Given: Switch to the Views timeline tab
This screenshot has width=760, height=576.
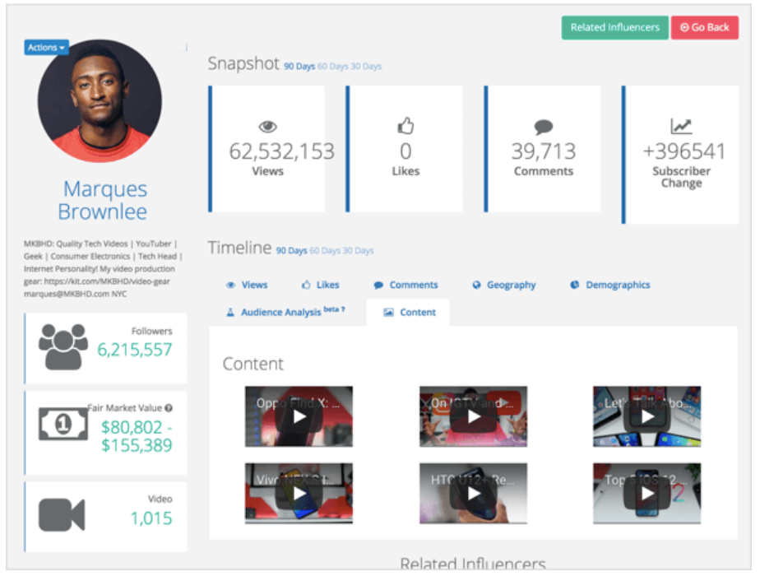Looking at the screenshot, I should pos(247,285).
